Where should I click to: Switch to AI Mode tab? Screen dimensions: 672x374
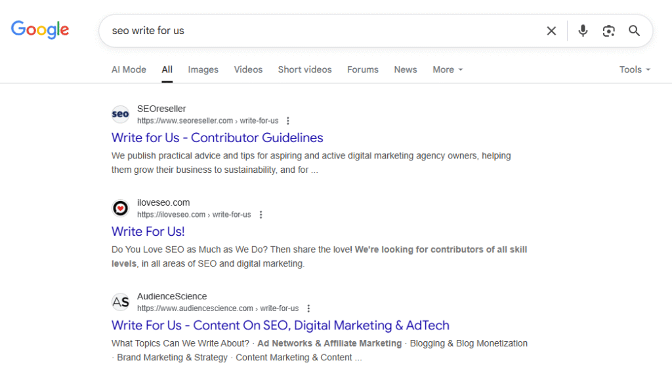click(129, 69)
